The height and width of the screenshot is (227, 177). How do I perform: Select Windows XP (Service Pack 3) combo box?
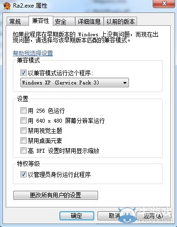point(75,83)
